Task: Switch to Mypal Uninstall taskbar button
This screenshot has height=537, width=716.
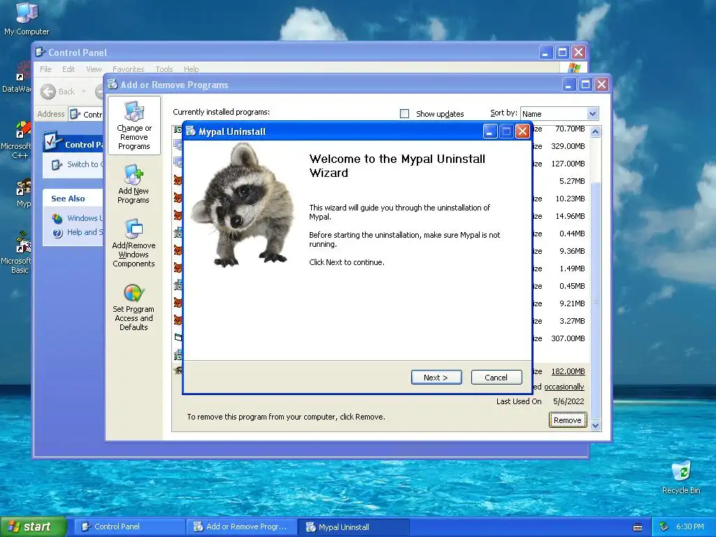Action: pos(354,527)
